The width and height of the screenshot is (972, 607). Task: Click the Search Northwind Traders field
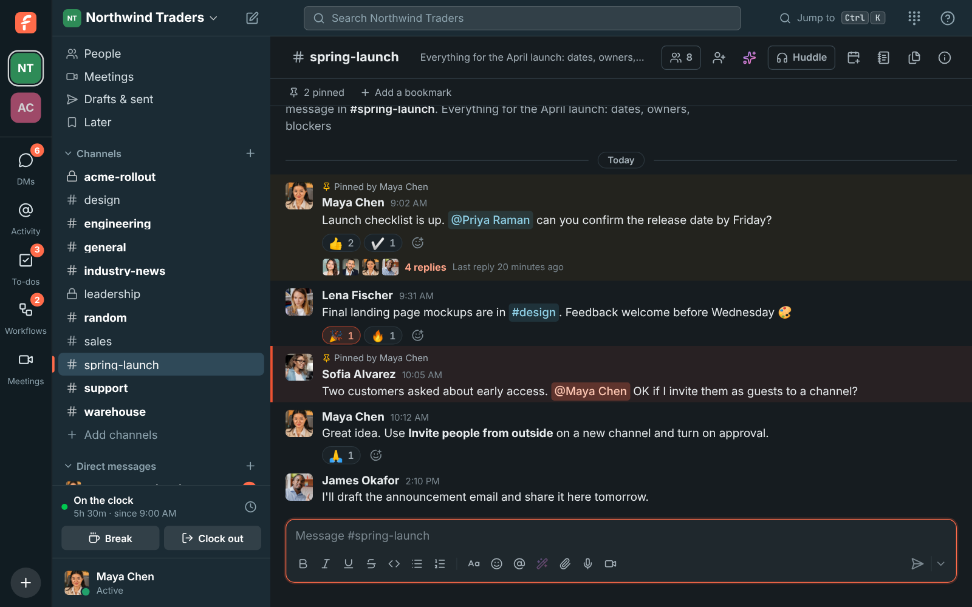tap(522, 18)
